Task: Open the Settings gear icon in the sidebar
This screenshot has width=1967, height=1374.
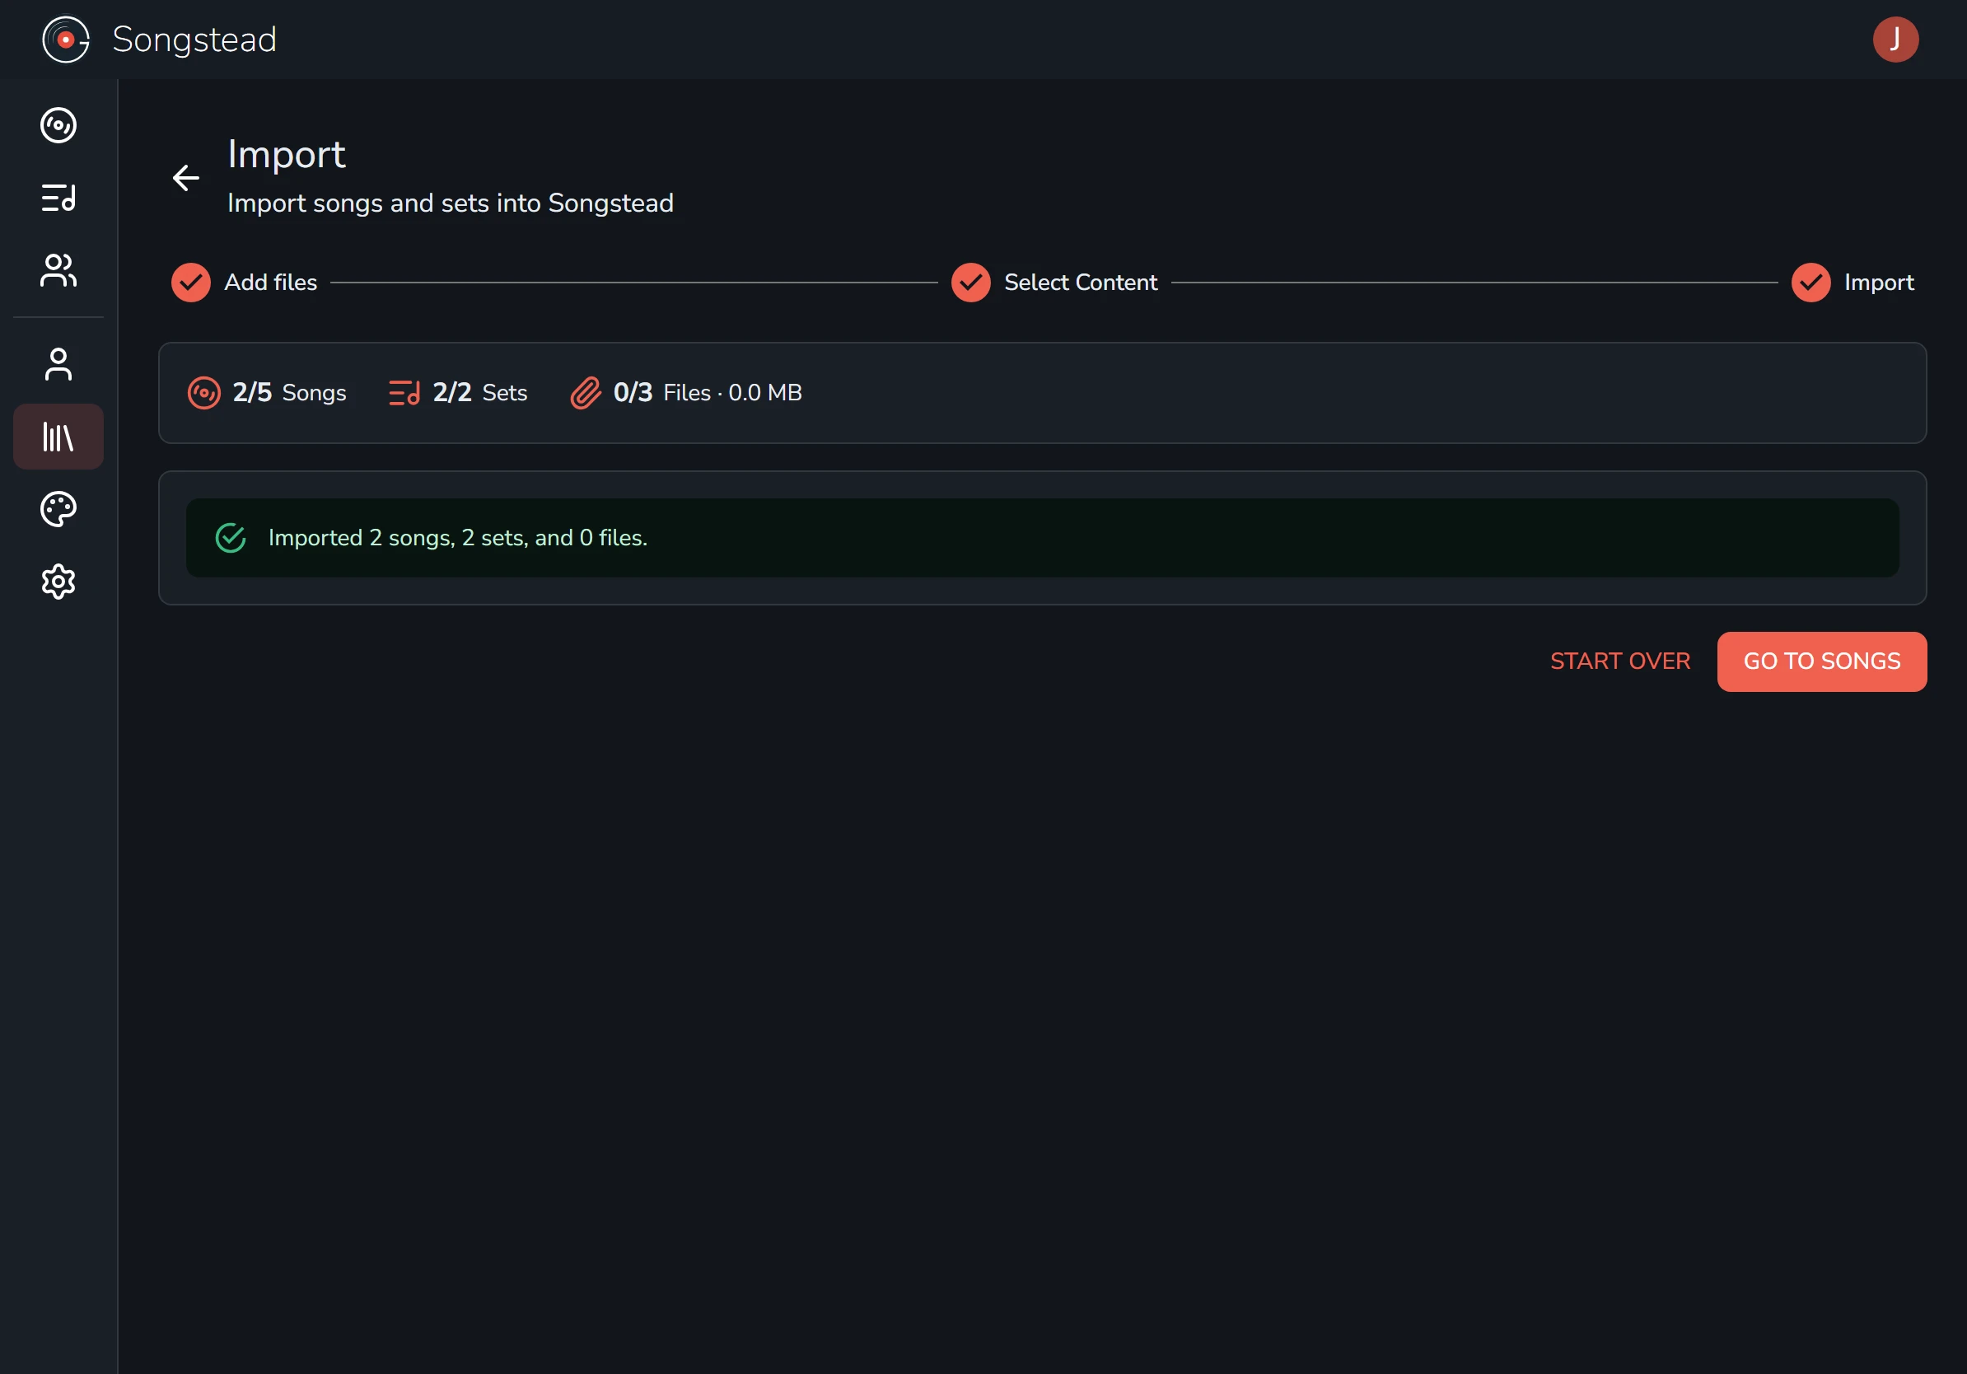Action: [x=58, y=582]
